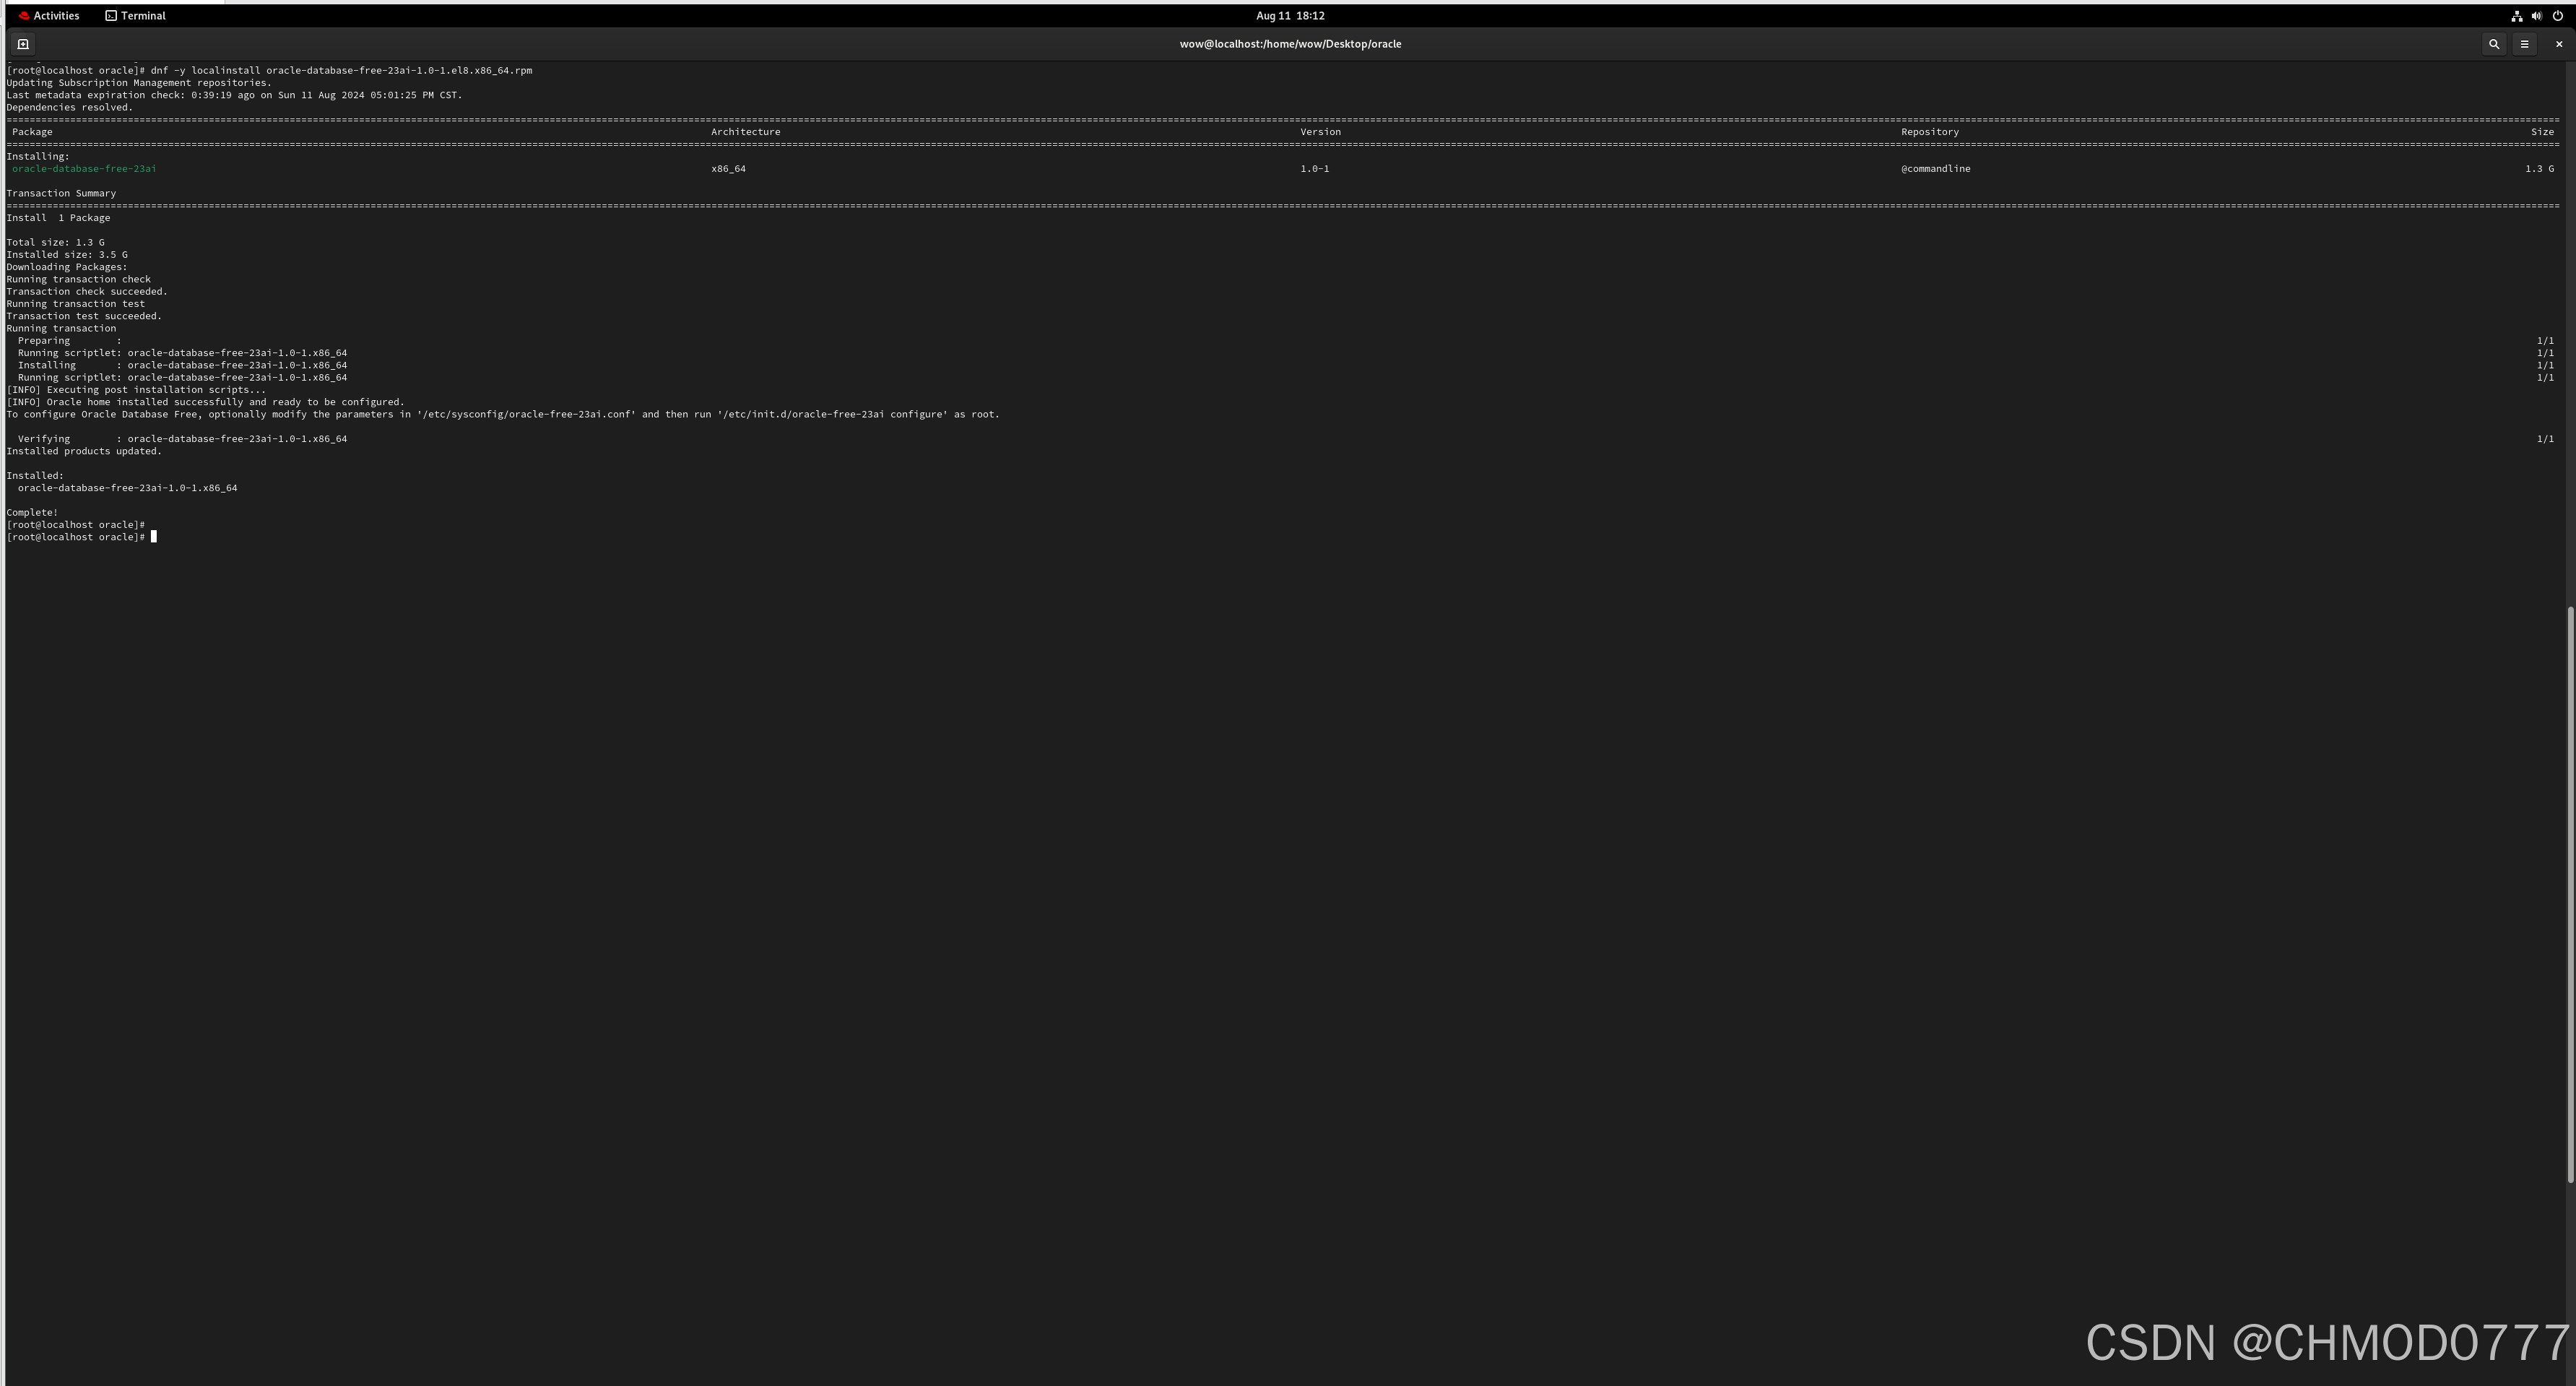Open the power icon system menu
The image size is (2576, 1386).
tap(2557, 16)
